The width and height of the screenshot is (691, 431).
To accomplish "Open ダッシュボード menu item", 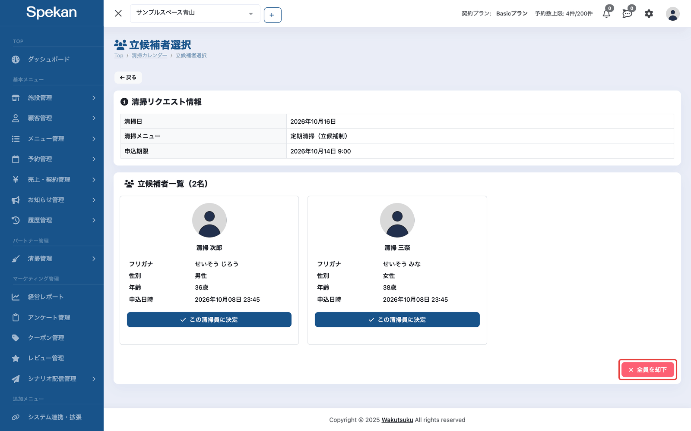I will tap(52, 59).
